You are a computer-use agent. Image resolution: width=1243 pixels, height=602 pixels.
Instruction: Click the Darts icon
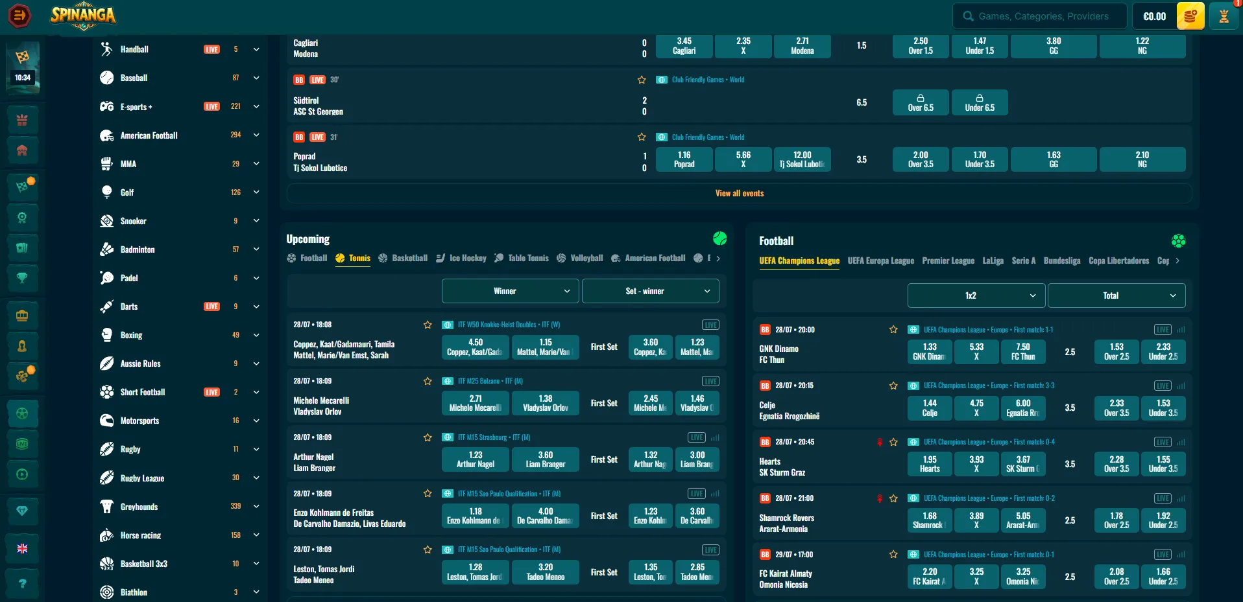click(x=107, y=307)
